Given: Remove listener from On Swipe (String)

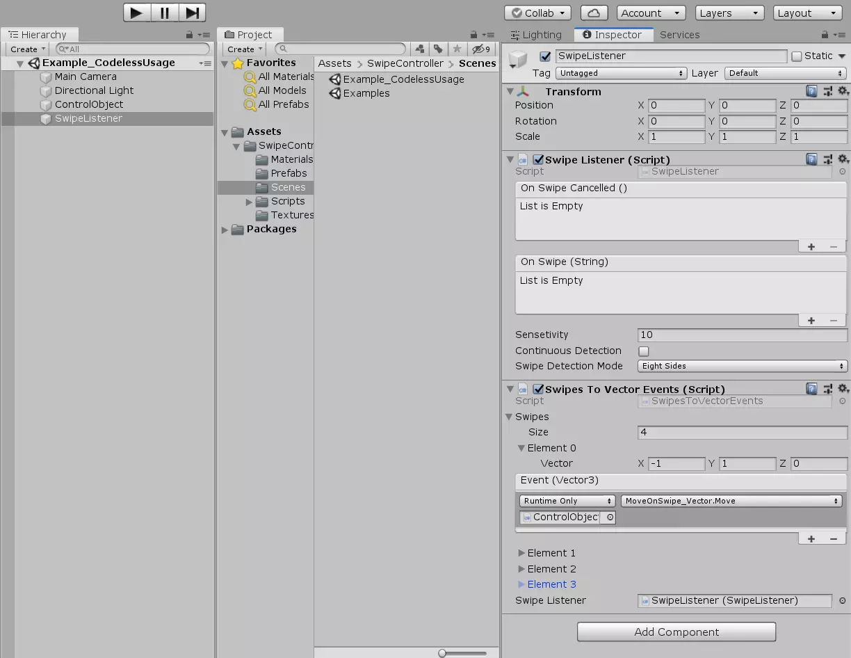Looking at the screenshot, I should tap(834, 321).
